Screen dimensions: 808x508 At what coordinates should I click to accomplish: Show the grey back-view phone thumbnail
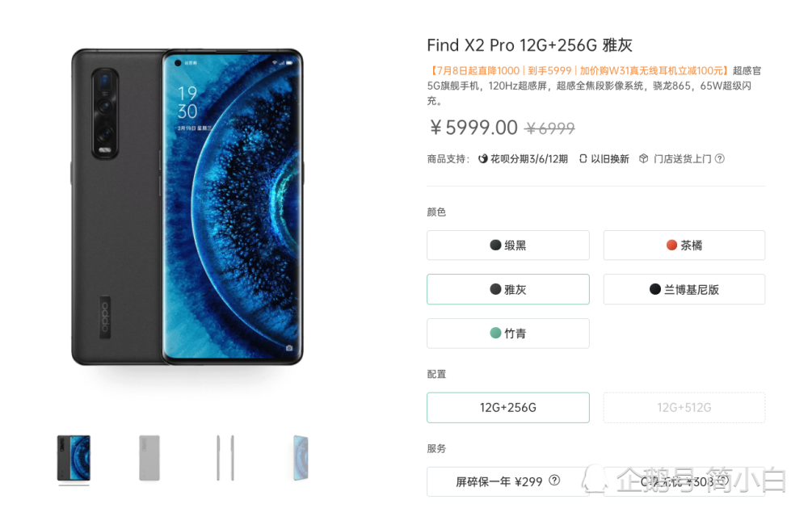[x=149, y=458]
